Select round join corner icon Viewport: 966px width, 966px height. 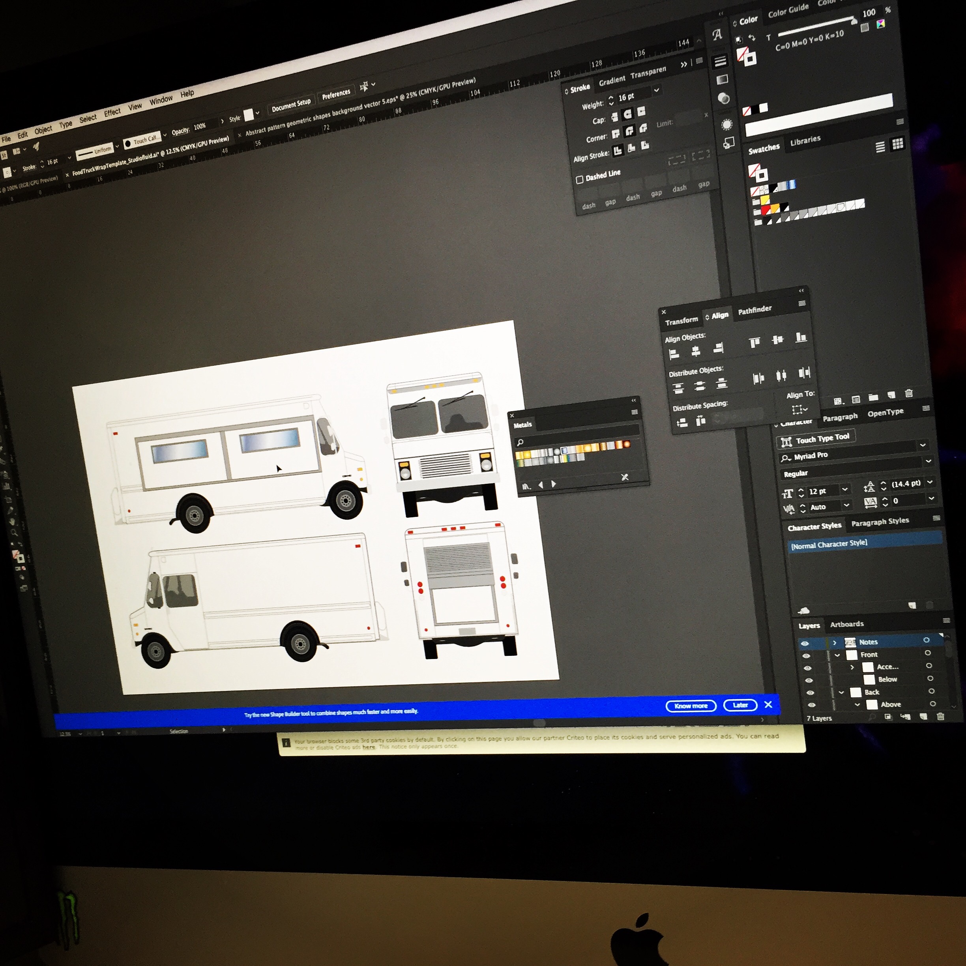pos(629,131)
